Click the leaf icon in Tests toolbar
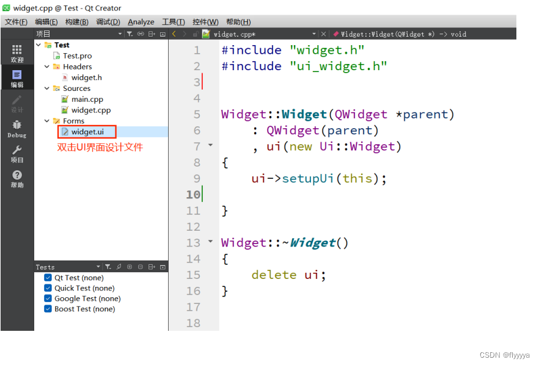This screenshot has width=539, height=365. click(x=119, y=267)
